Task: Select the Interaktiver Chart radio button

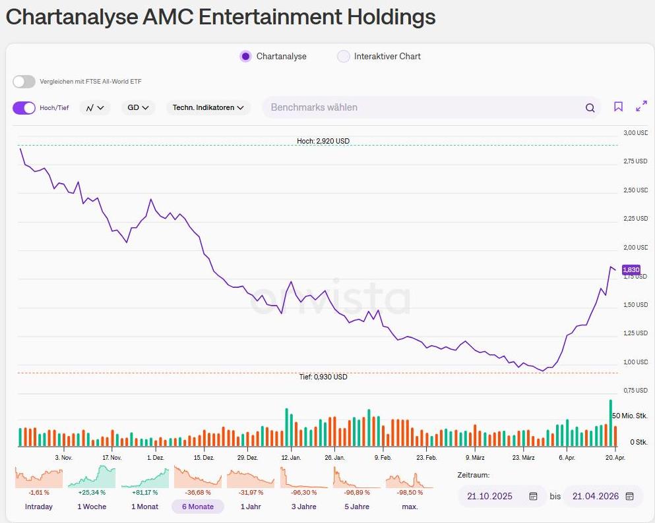Action: (x=343, y=57)
